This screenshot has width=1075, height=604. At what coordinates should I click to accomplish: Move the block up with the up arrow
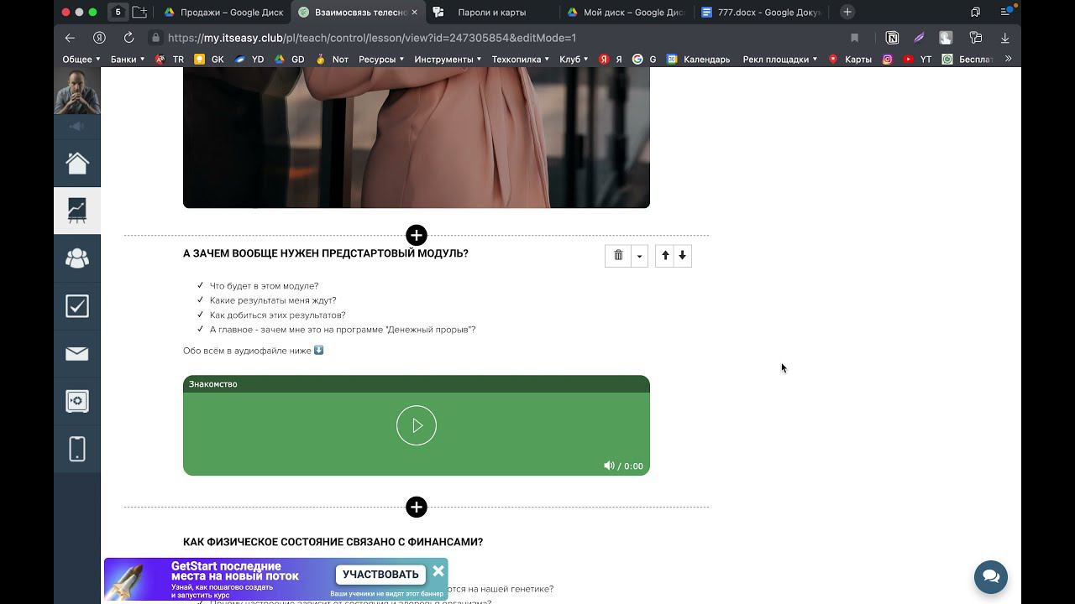coord(664,256)
